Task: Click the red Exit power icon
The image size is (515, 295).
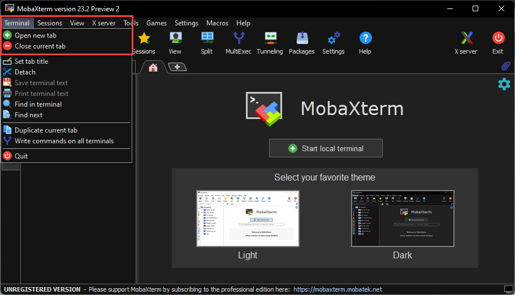Action: pos(498,38)
